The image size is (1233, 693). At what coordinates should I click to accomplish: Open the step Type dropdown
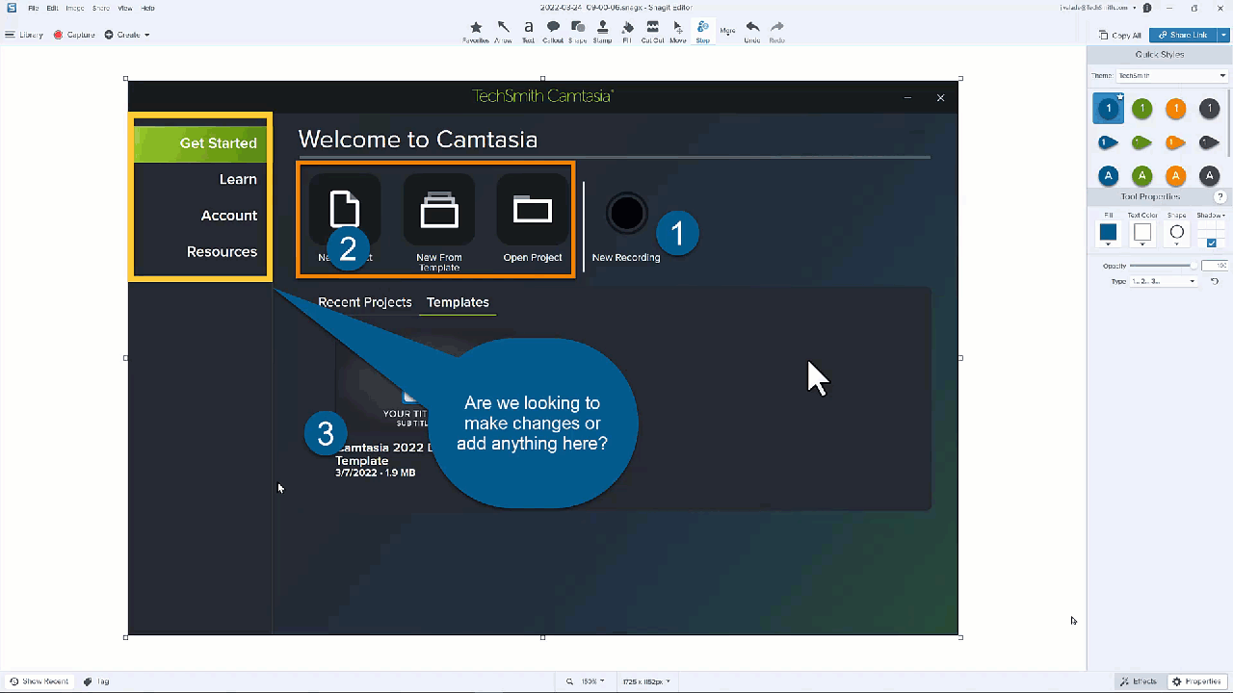click(x=1164, y=281)
